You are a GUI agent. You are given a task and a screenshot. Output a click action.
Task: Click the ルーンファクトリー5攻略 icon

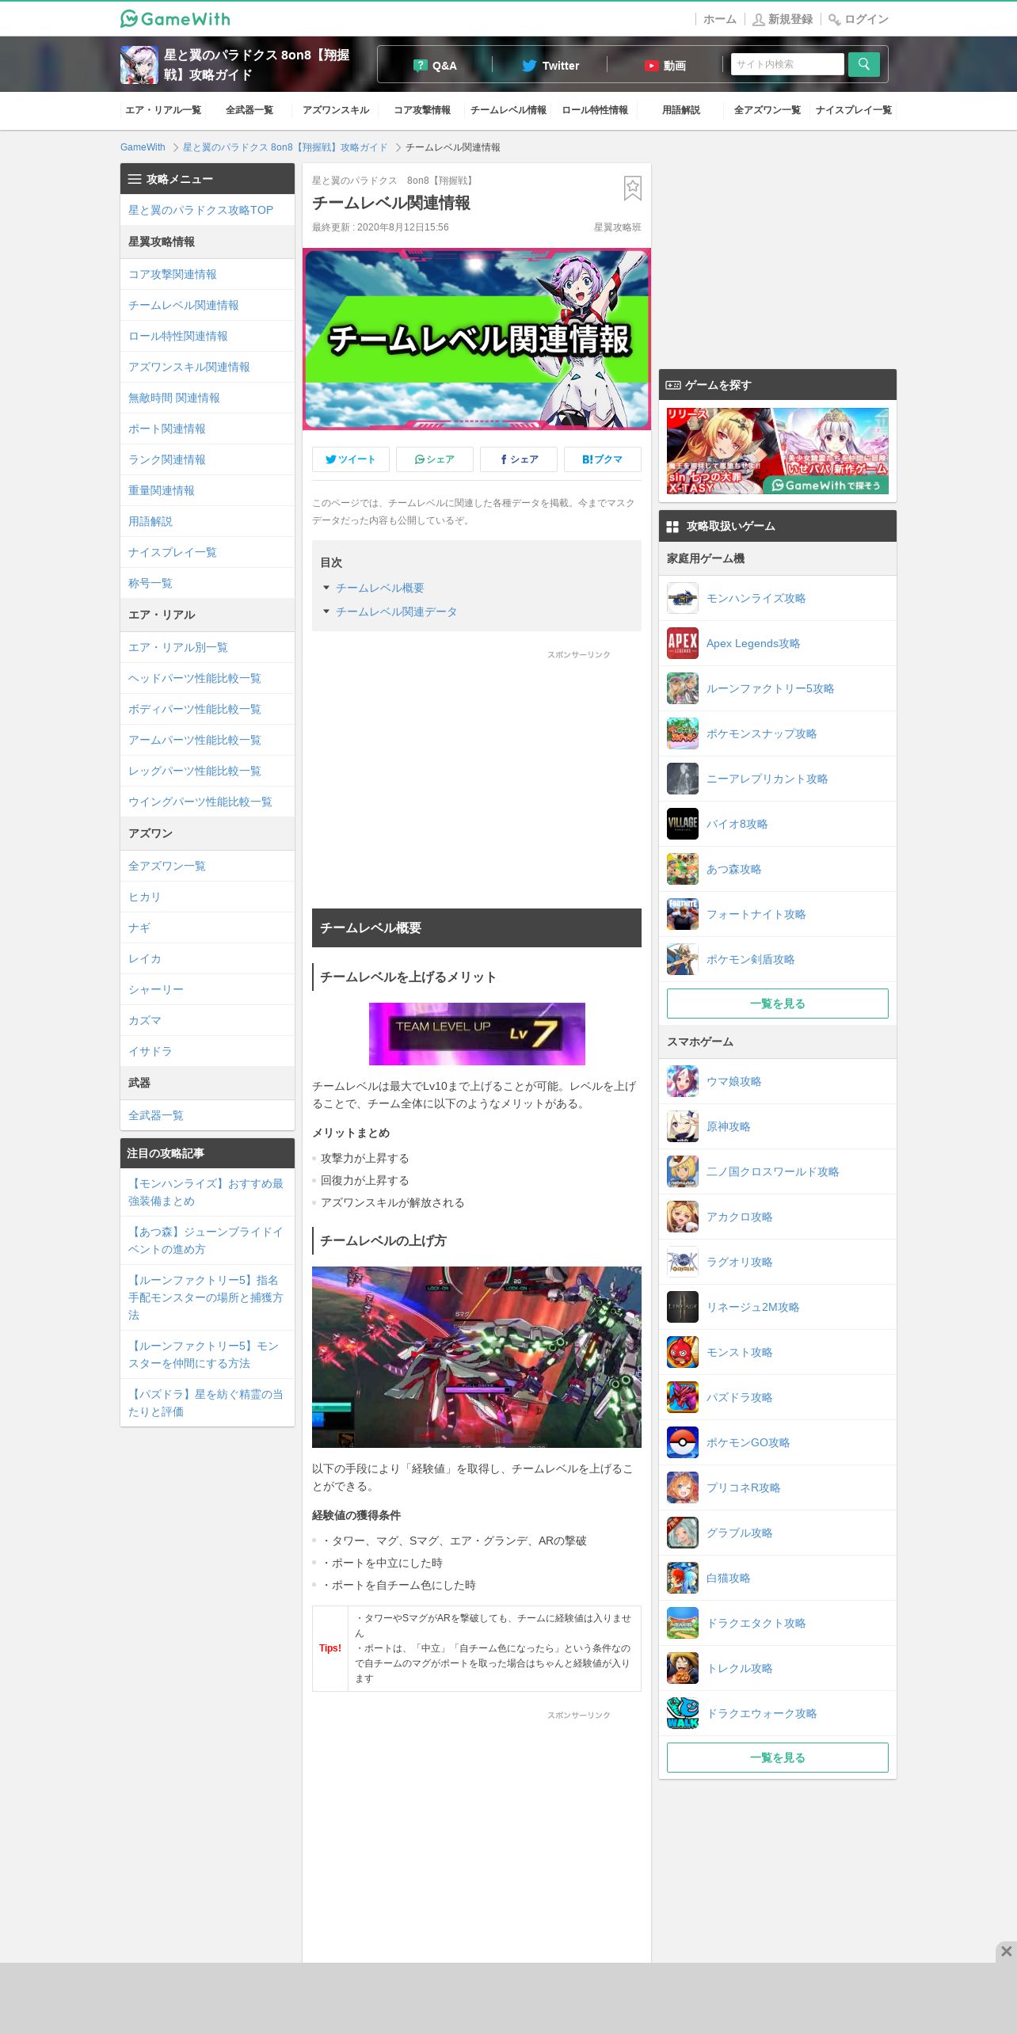pyautogui.click(x=682, y=688)
